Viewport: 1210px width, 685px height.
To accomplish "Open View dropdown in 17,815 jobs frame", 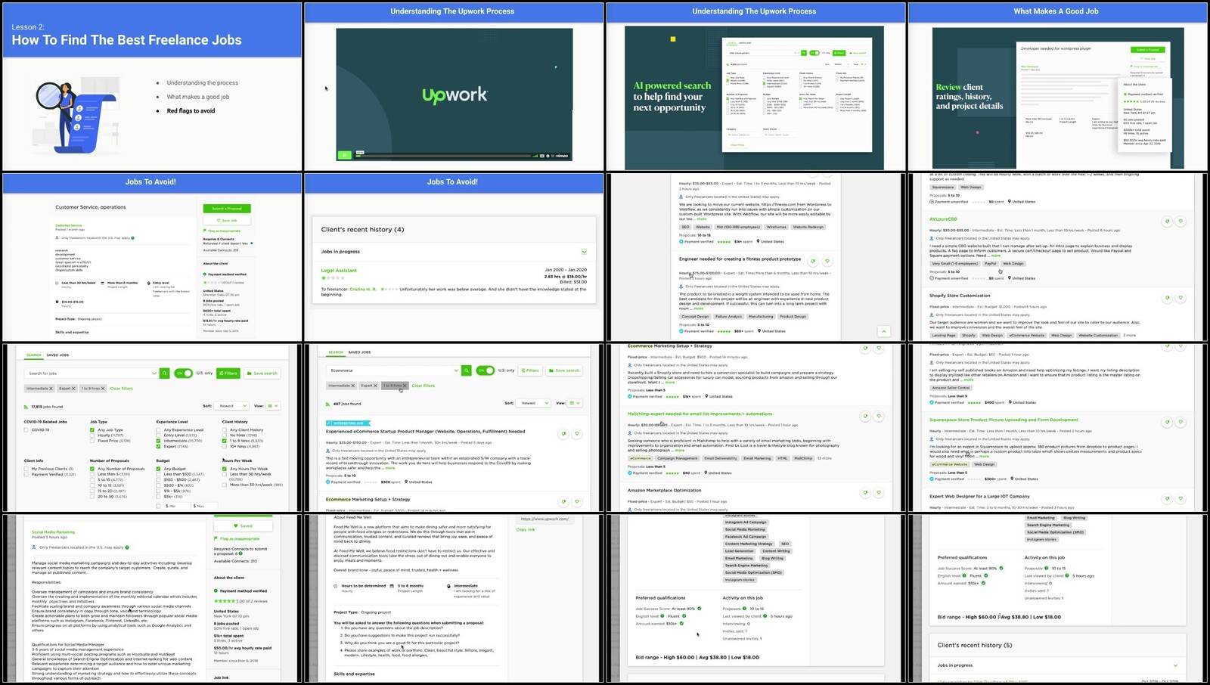I will [x=273, y=406].
